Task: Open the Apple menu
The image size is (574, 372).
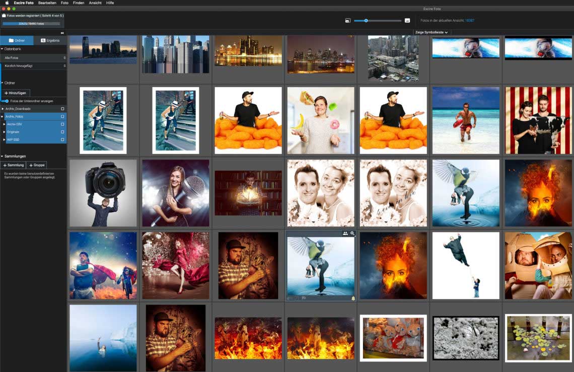Action: coord(7,3)
